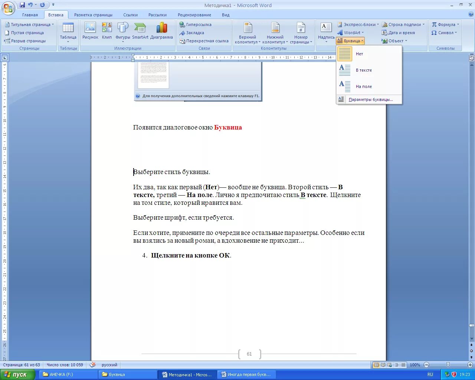Switch to Web Layout view
This screenshot has width=475, height=380.
pyautogui.click(x=390, y=365)
